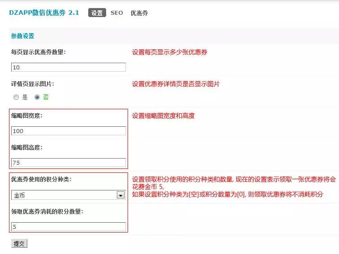339x254 pixels.
Task: Click the 每页显示优惠券数量 label
Action: click(39, 52)
